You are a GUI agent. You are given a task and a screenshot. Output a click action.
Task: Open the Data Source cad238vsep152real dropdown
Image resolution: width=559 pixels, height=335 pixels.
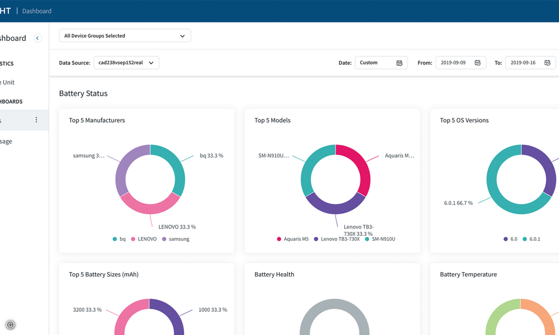click(x=126, y=63)
